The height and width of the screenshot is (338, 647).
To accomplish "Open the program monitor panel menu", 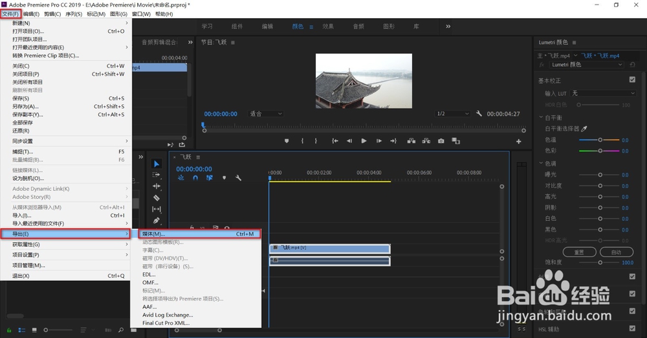I will coord(233,42).
